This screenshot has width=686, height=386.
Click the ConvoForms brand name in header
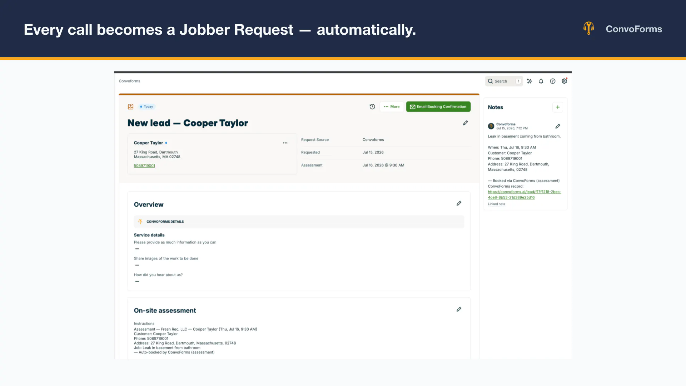coord(634,29)
